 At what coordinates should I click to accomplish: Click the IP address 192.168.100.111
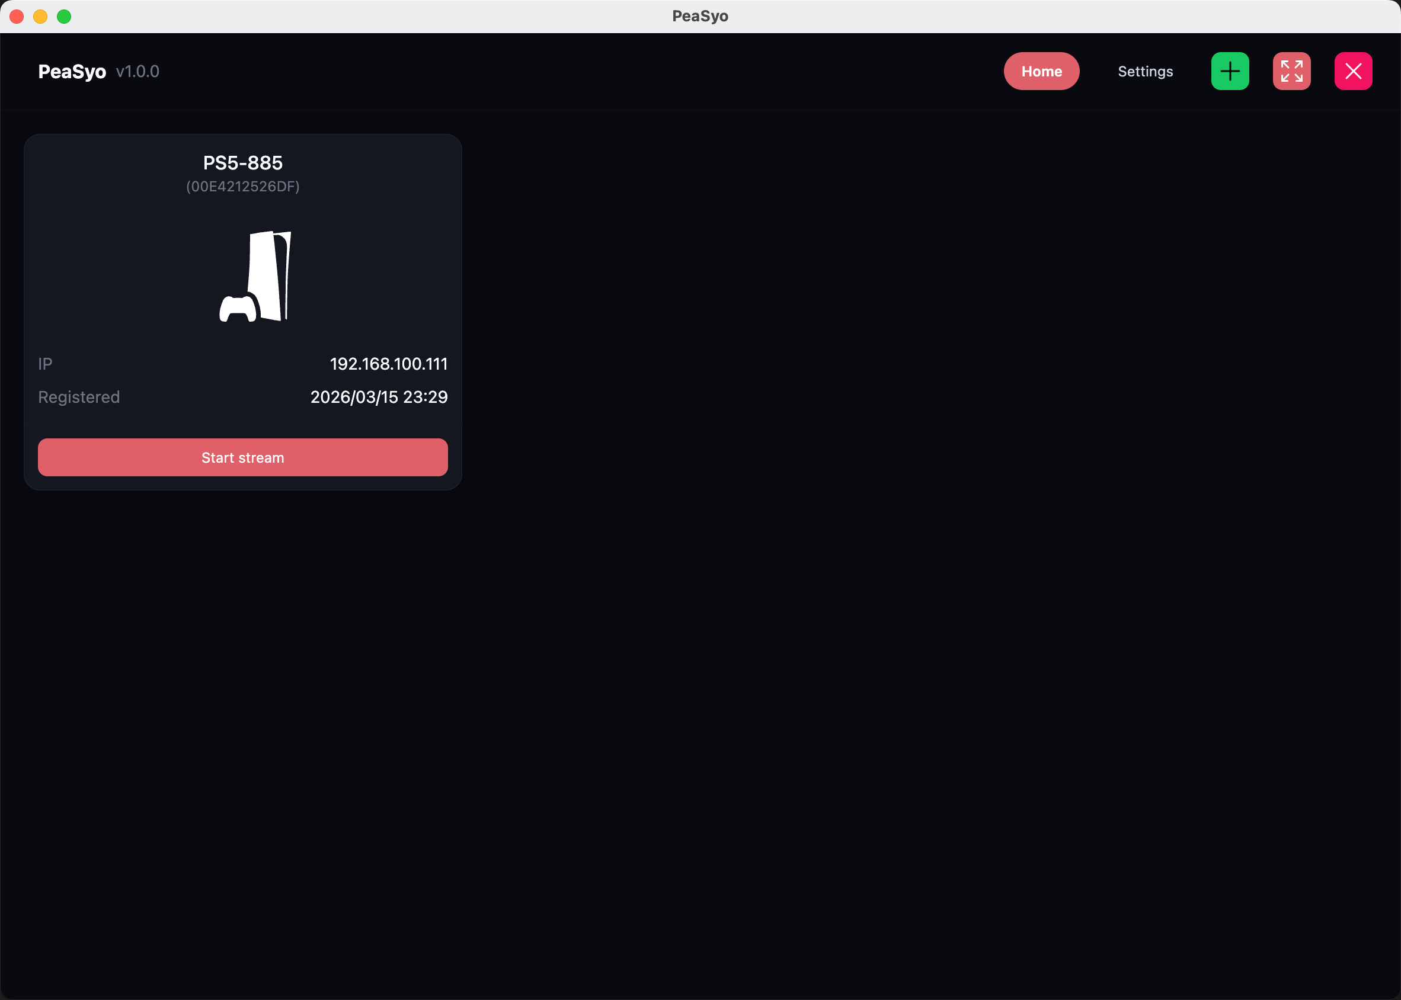pyautogui.click(x=389, y=364)
